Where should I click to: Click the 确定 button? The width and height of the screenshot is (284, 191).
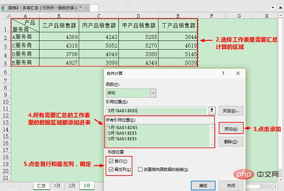(x=203, y=185)
